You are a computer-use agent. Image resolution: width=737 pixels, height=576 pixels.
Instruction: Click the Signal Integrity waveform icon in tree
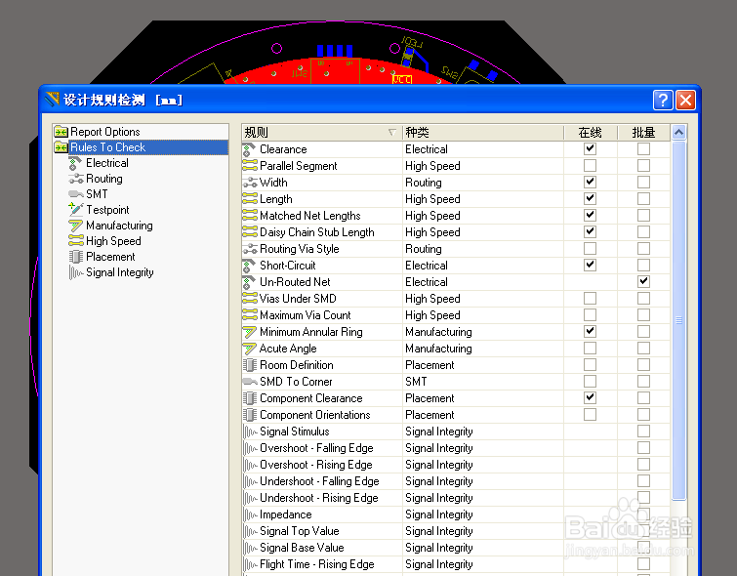click(76, 272)
